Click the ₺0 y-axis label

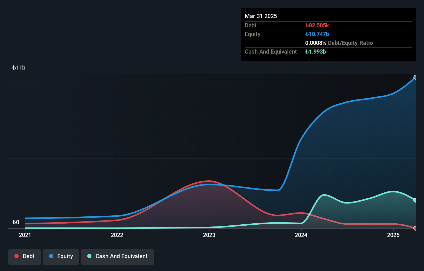coord(16,222)
